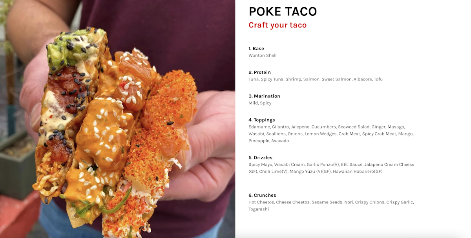
Task: Click the Chilli Lime, Mango Yuzu line
Action: [x=315, y=172]
